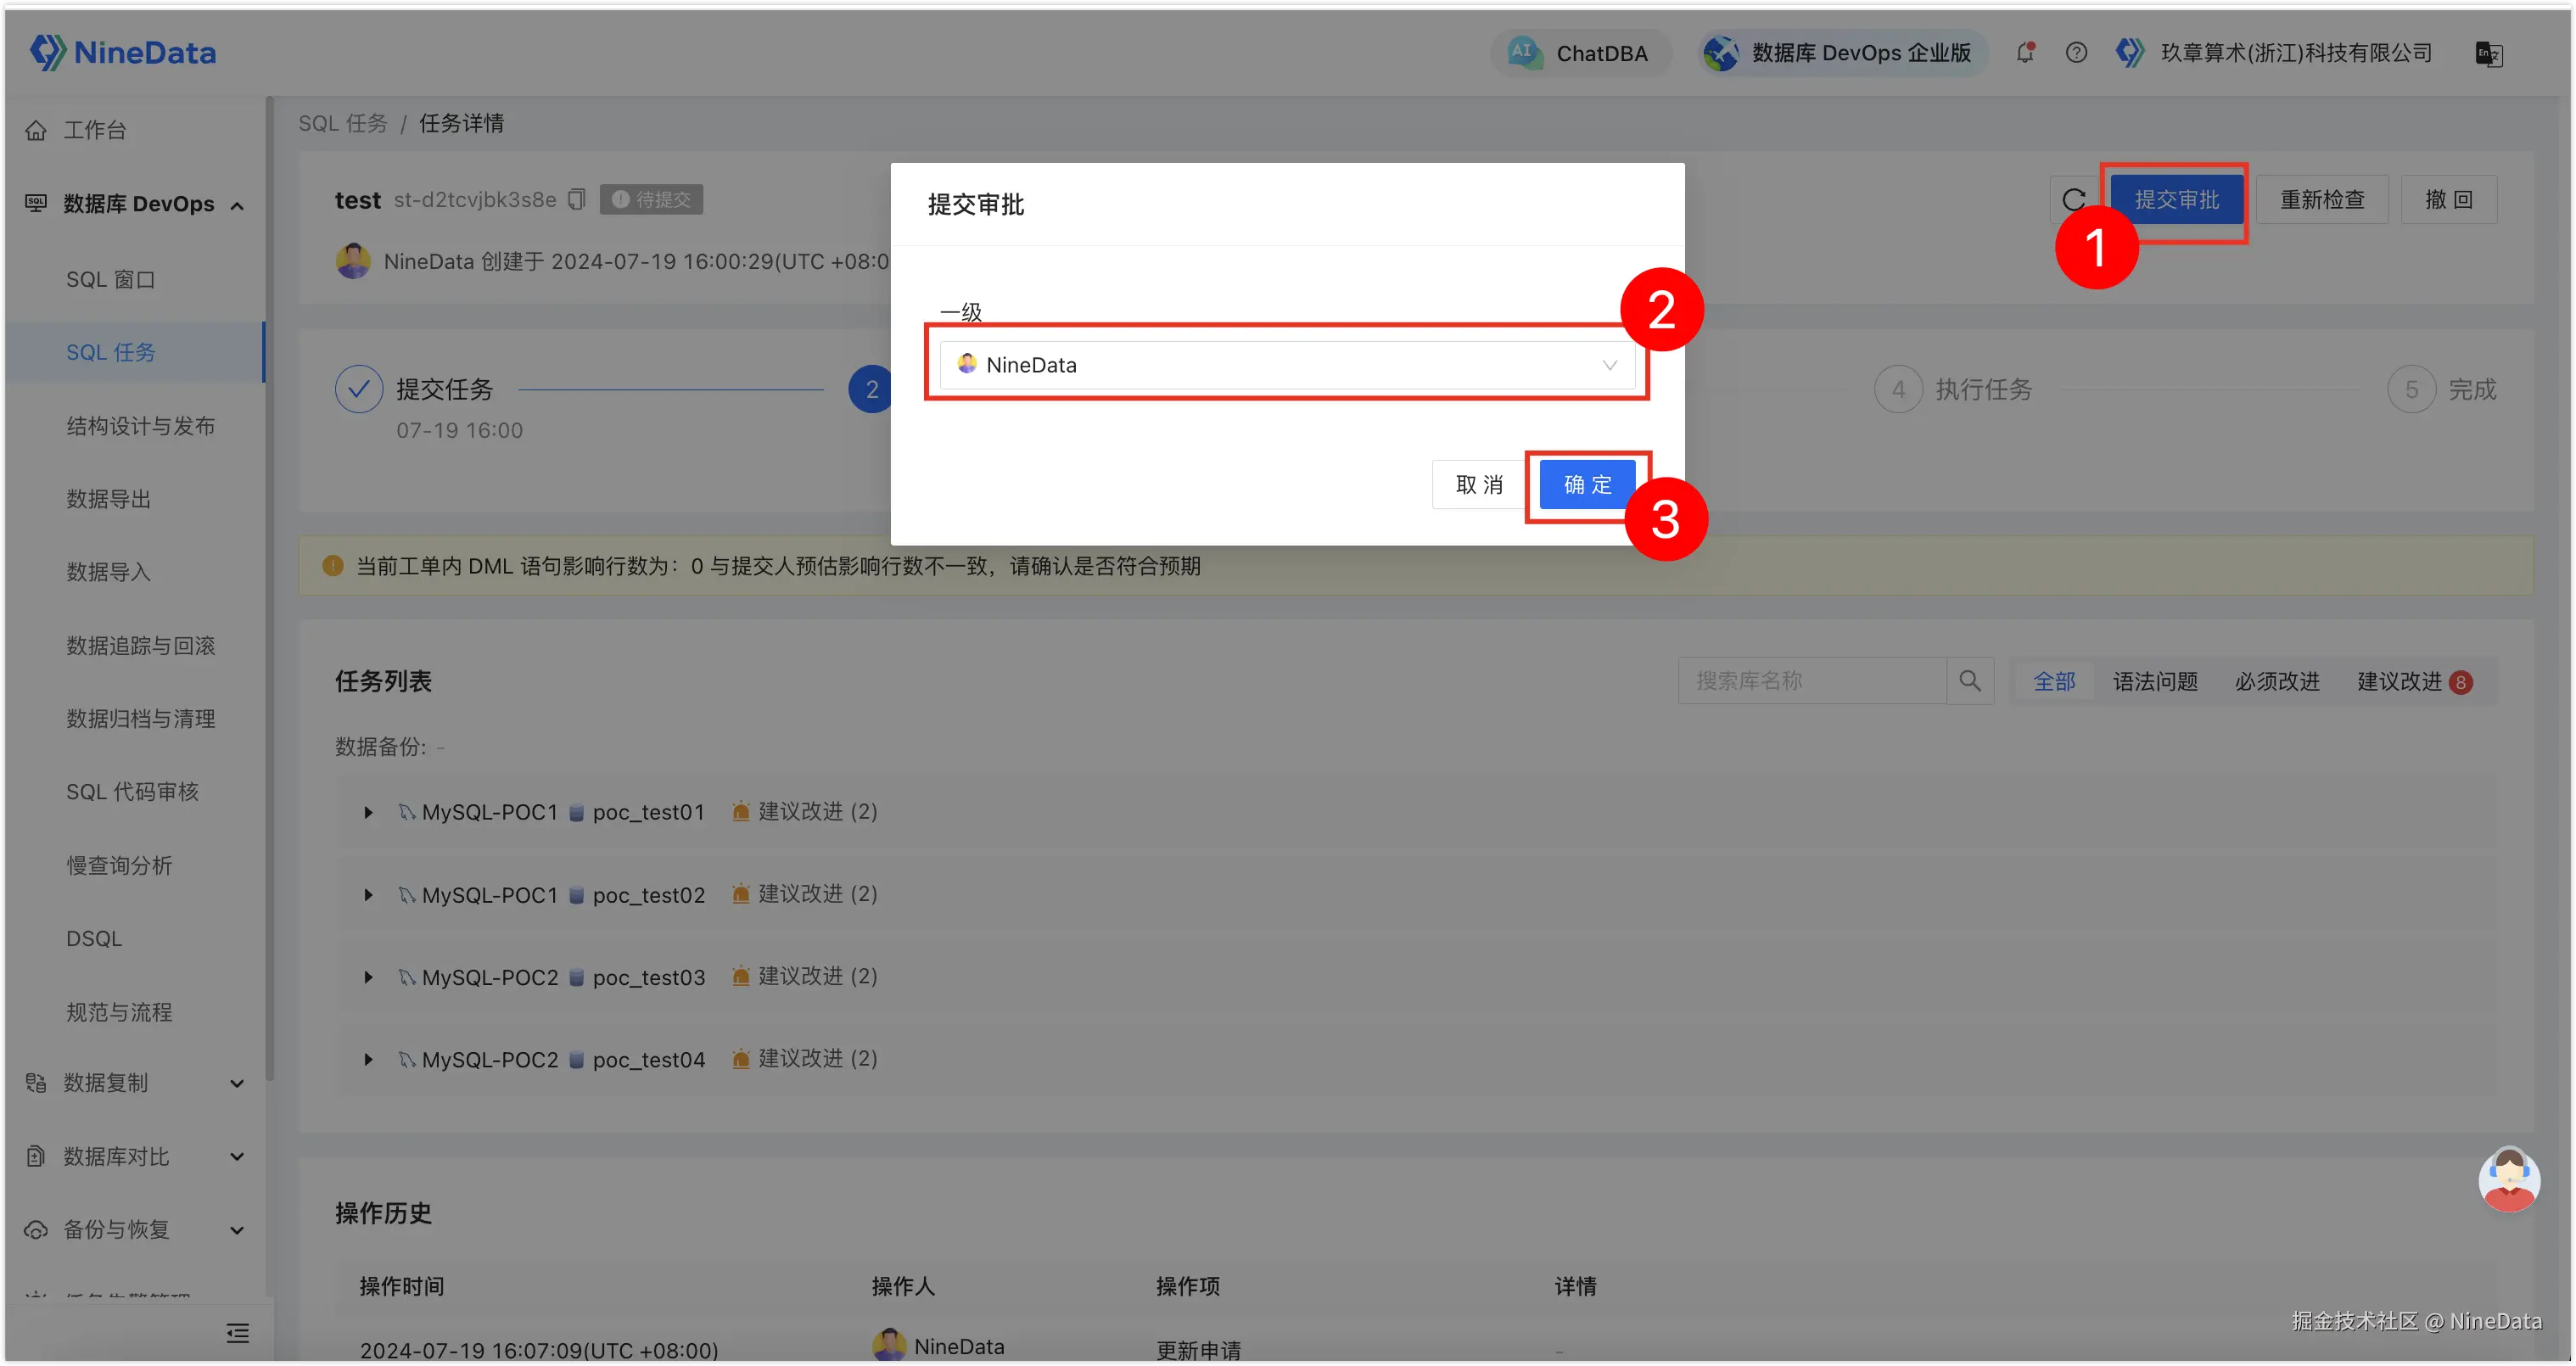Viewport: 2576px width, 1366px height.
Task: Select 语法问题 filter tab
Action: (x=2155, y=682)
